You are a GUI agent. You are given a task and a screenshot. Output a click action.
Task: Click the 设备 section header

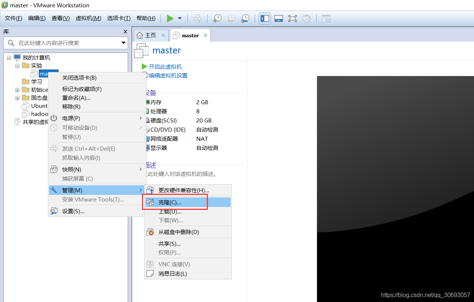point(151,93)
